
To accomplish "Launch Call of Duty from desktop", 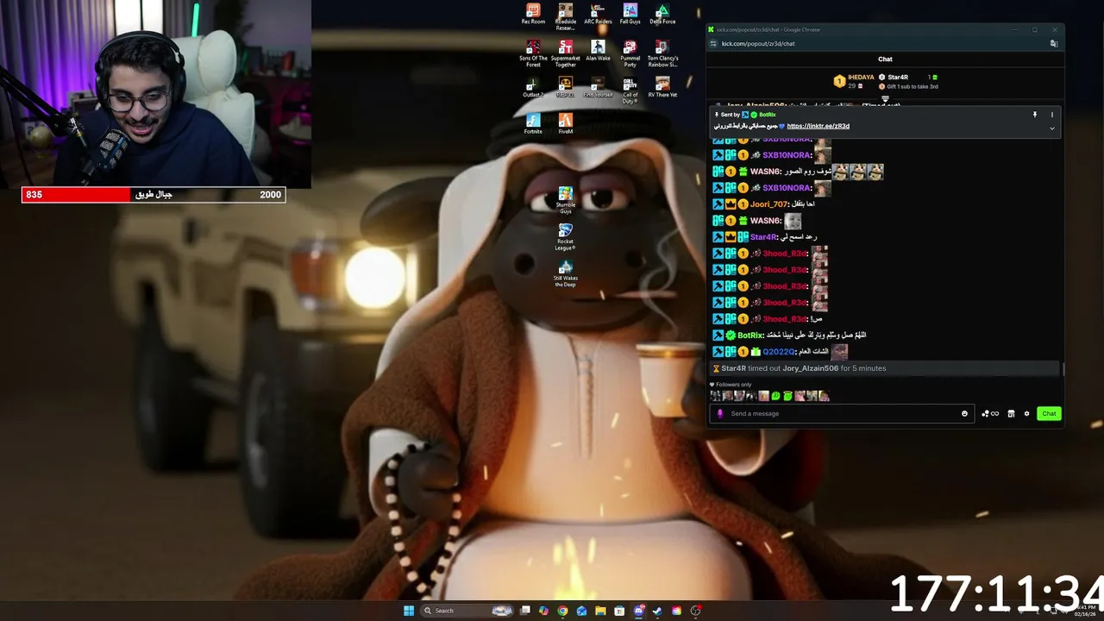I will click(630, 90).
